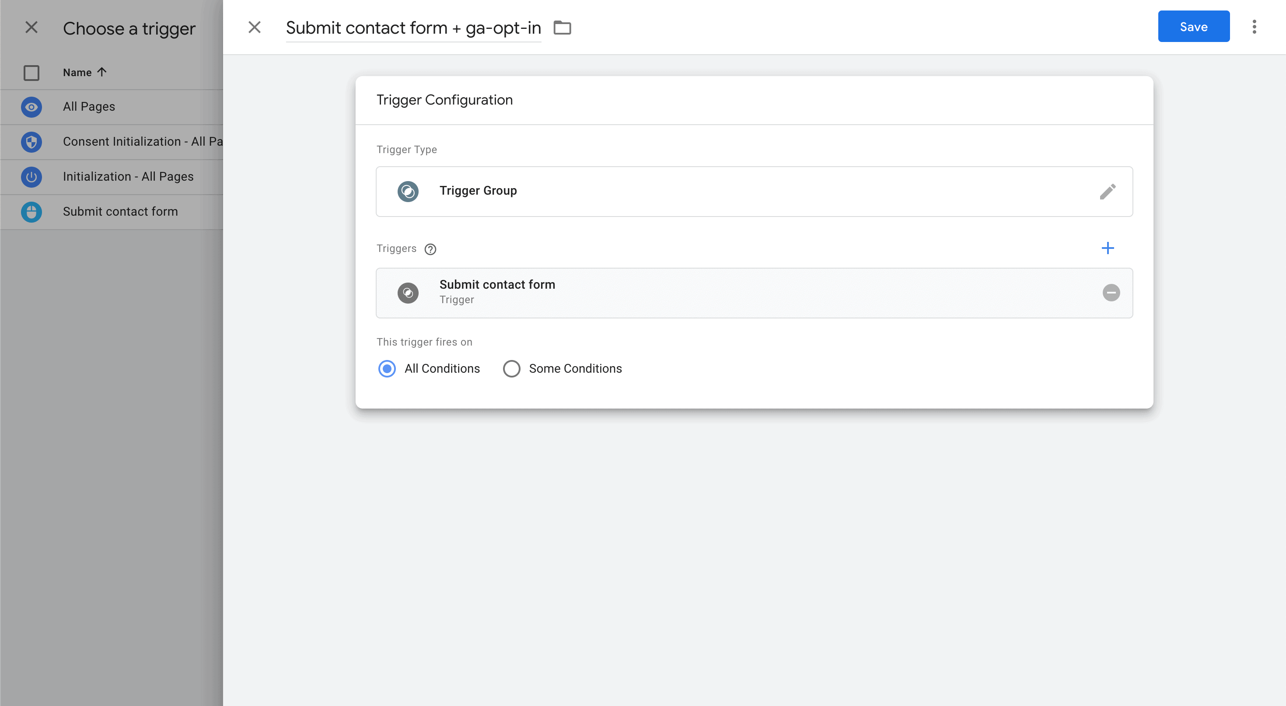1286x706 pixels.
Task: Click the folder icon beside the trigger name
Action: pos(562,28)
